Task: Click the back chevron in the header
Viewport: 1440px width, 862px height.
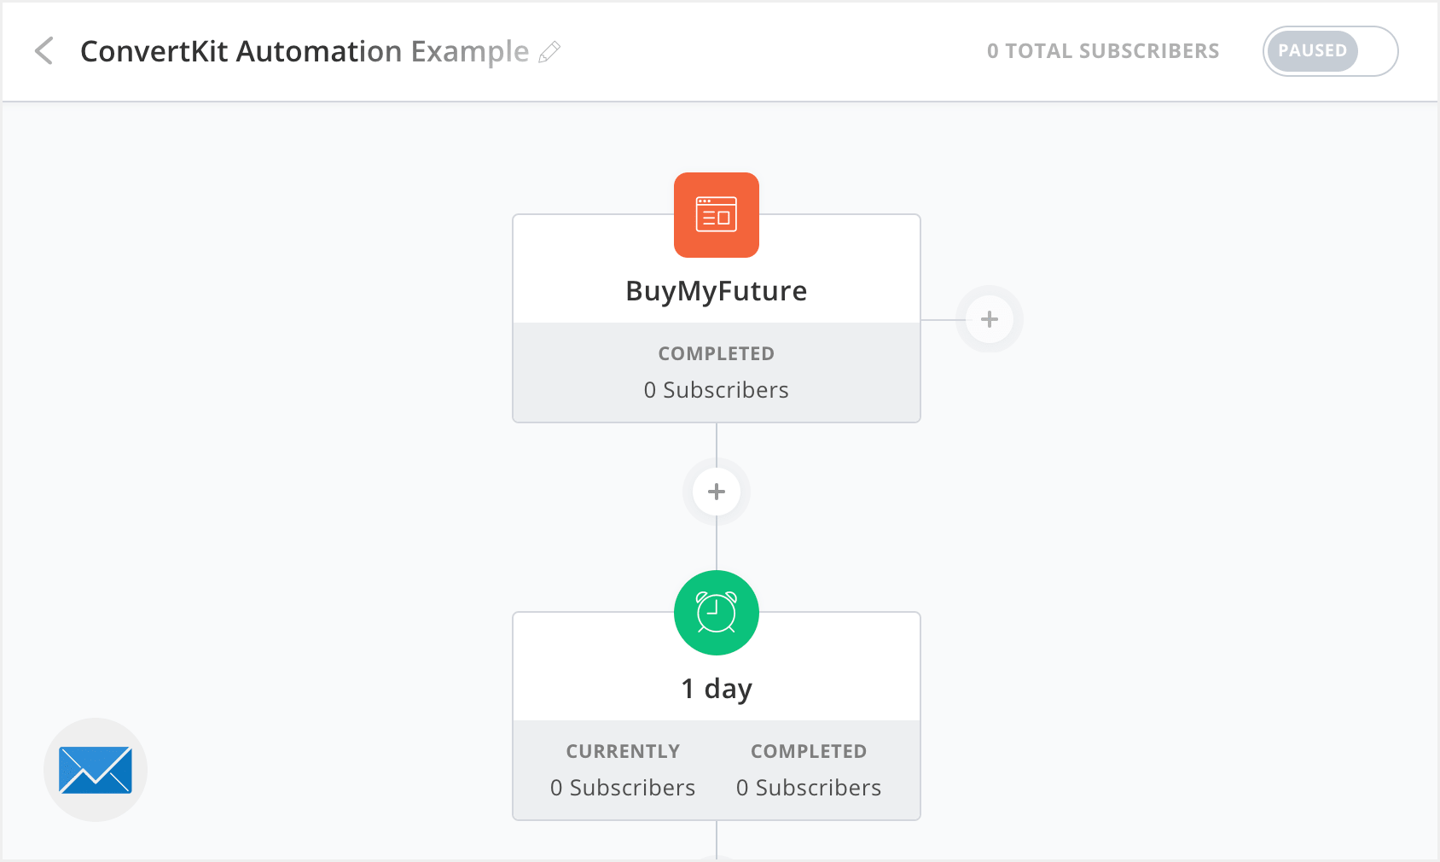Action: tap(44, 51)
